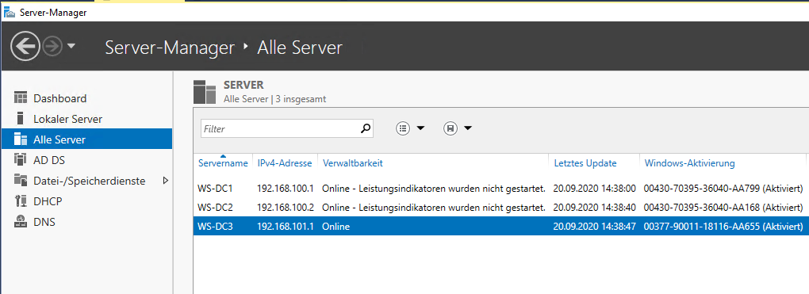Click IP address 192.168.100.2
This screenshot has width=809, height=294.
pyautogui.click(x=286, y=208)
